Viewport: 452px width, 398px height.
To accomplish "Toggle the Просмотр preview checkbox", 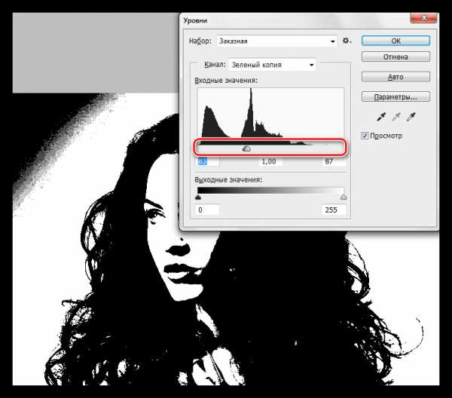I will tap(365, 136).
